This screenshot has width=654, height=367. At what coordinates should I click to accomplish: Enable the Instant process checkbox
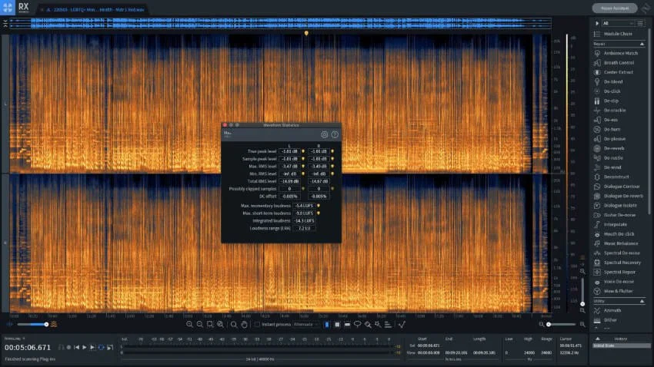point(259,325)
